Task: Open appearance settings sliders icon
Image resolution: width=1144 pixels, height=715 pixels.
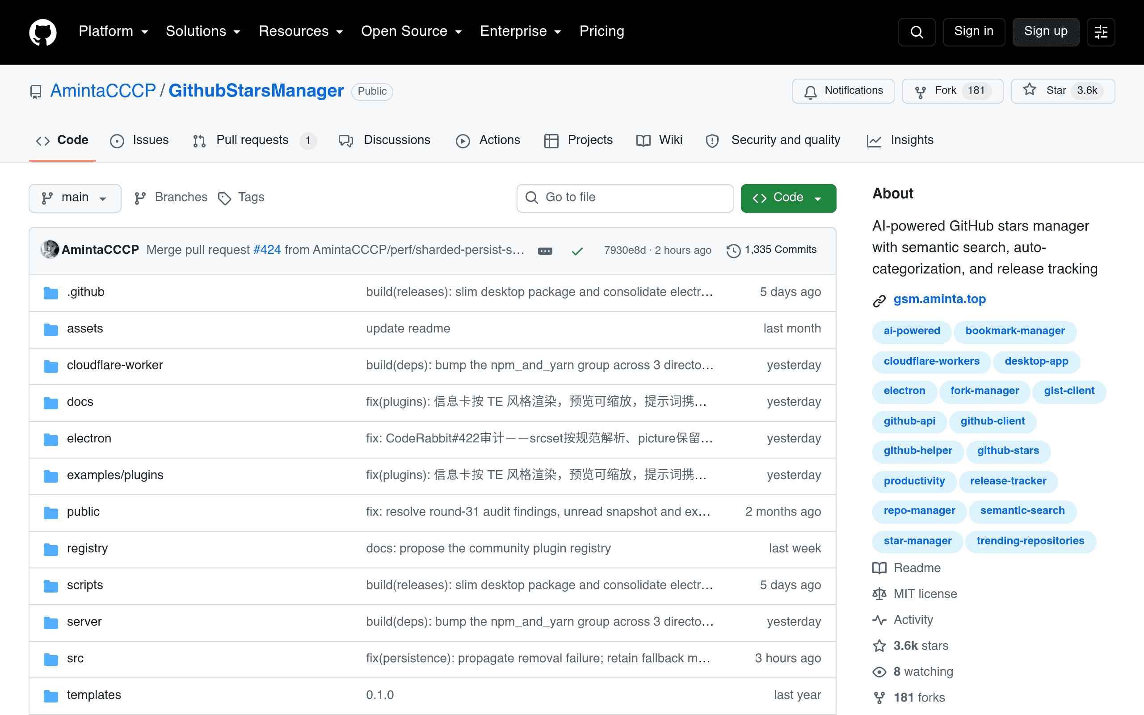Action: [1101, 32]
